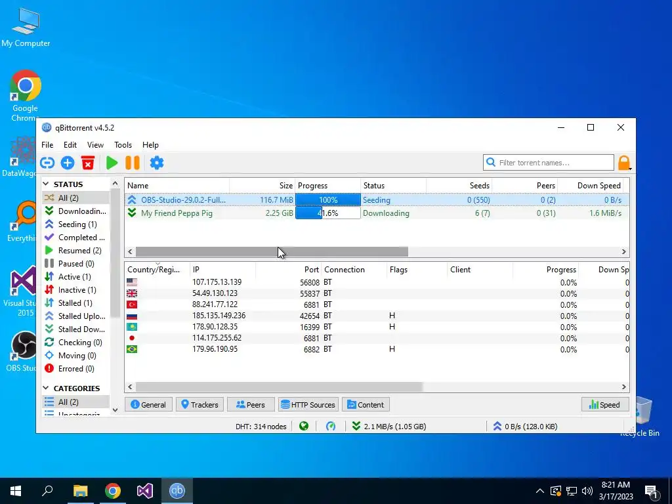Image resolution: width=672 pixels, height=504 pixels.
Task: Sort peers by Port column header
Action: (x=288, y=270)
